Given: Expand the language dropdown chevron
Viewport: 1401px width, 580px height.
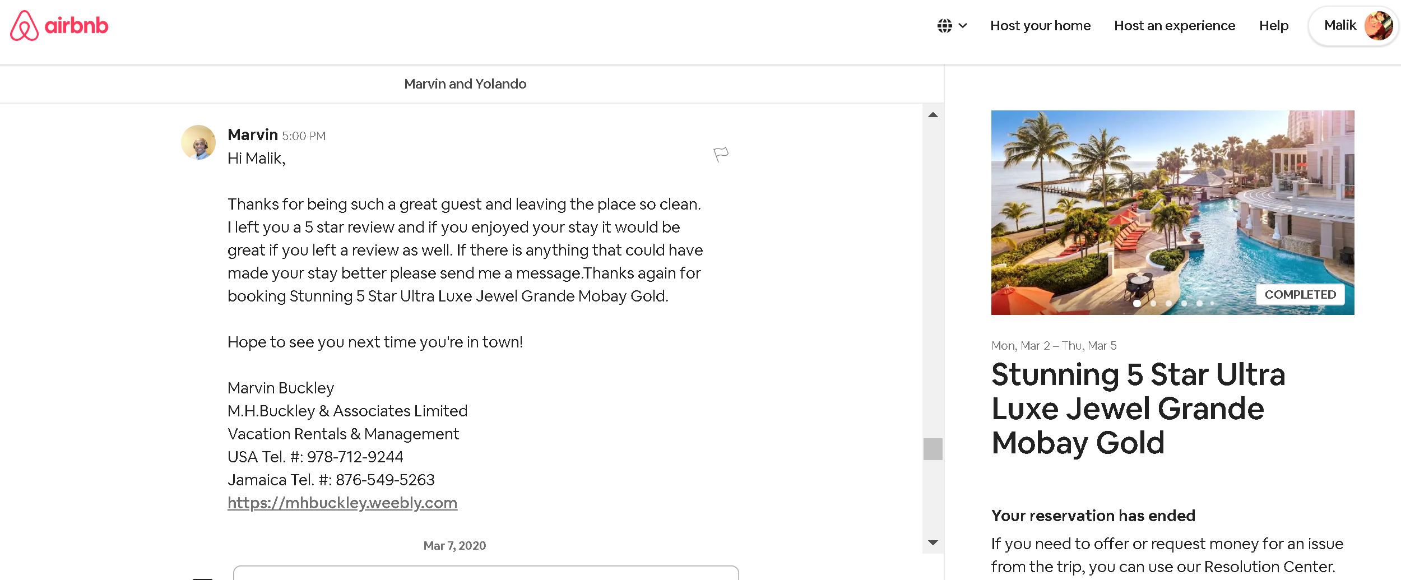Looking at the screenshot, I should tap(963, 26).
